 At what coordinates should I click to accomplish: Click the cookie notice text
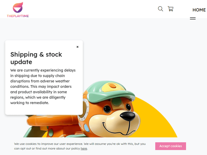click(x=80, y=146)
